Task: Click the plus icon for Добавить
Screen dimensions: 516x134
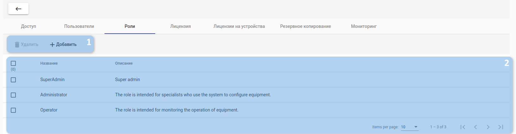Action: (52, 45)
